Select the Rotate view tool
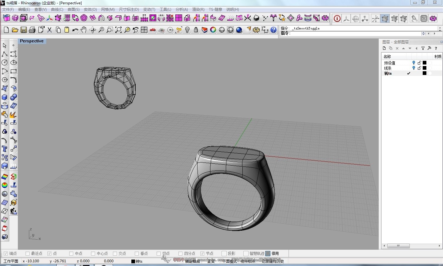 (92, 30)
